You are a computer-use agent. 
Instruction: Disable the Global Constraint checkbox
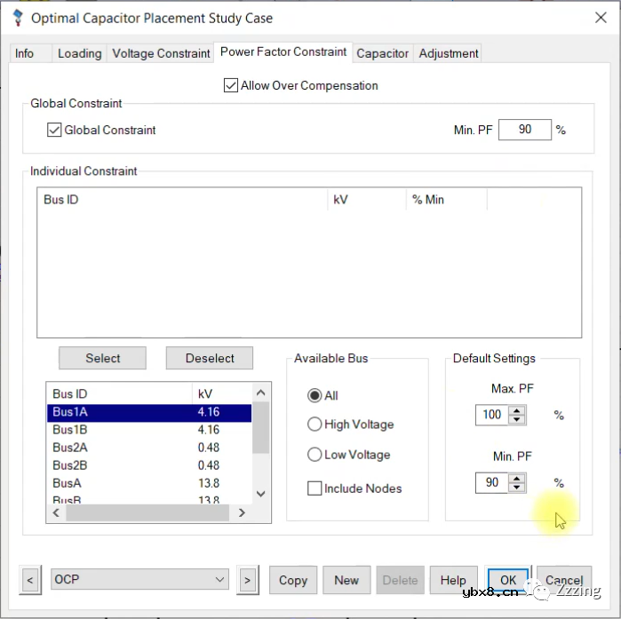tap(54, 131)
